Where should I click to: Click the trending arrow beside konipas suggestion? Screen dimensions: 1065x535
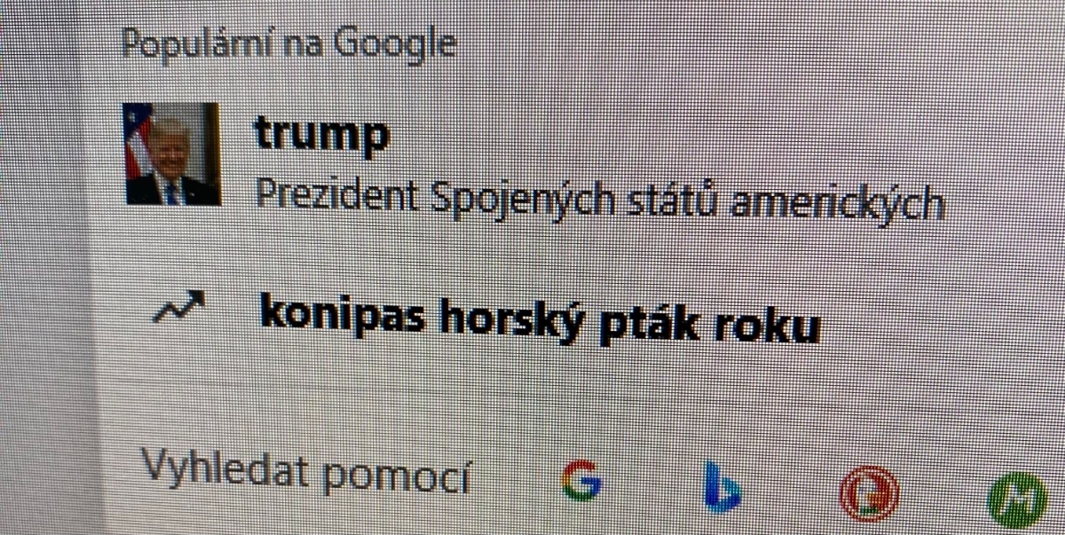(x=179, y=308)
